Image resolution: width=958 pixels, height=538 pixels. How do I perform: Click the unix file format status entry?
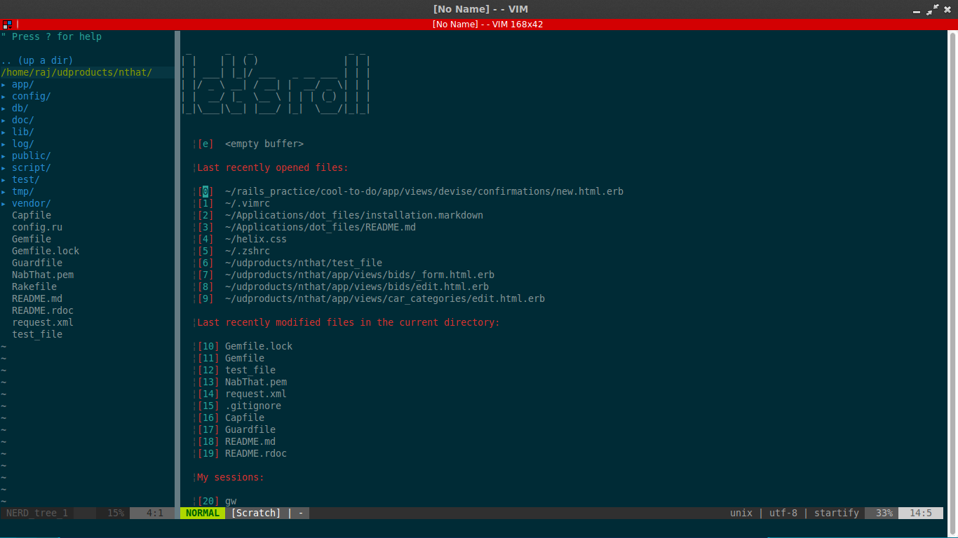point(741,513)
